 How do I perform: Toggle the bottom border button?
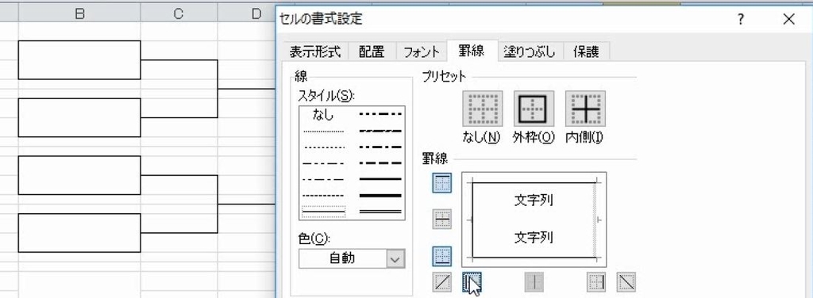[x=442, y=256]
